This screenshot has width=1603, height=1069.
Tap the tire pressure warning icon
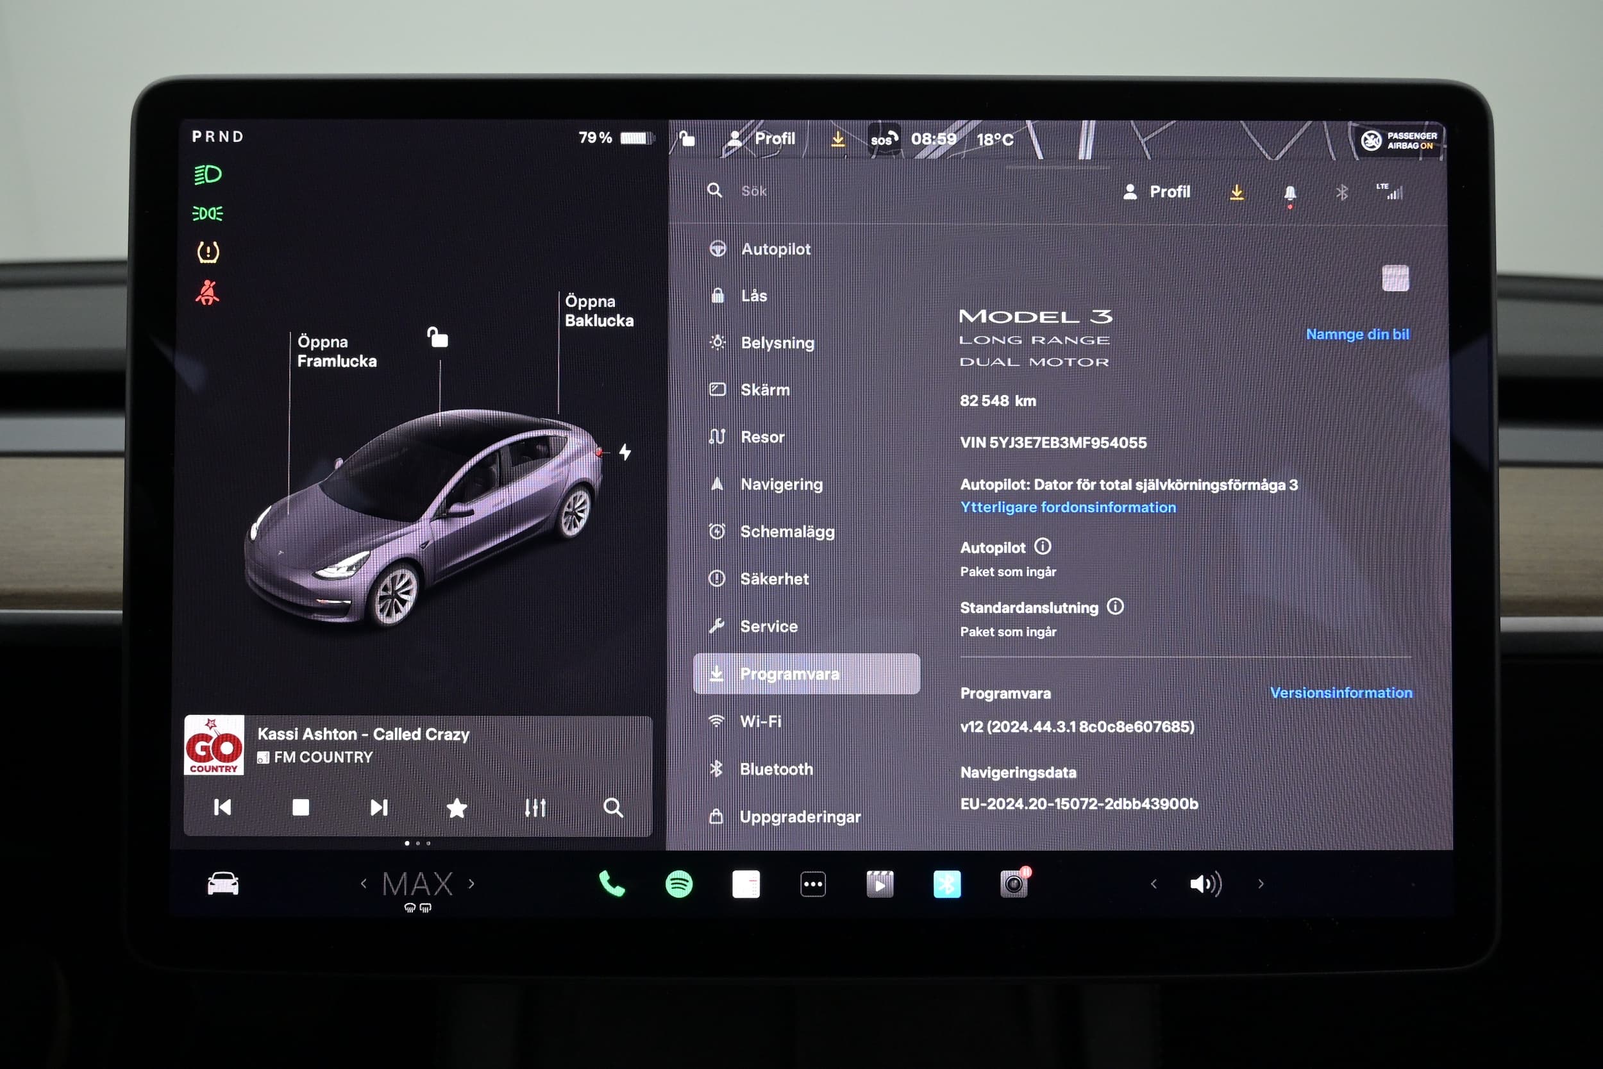click(208, 252)
